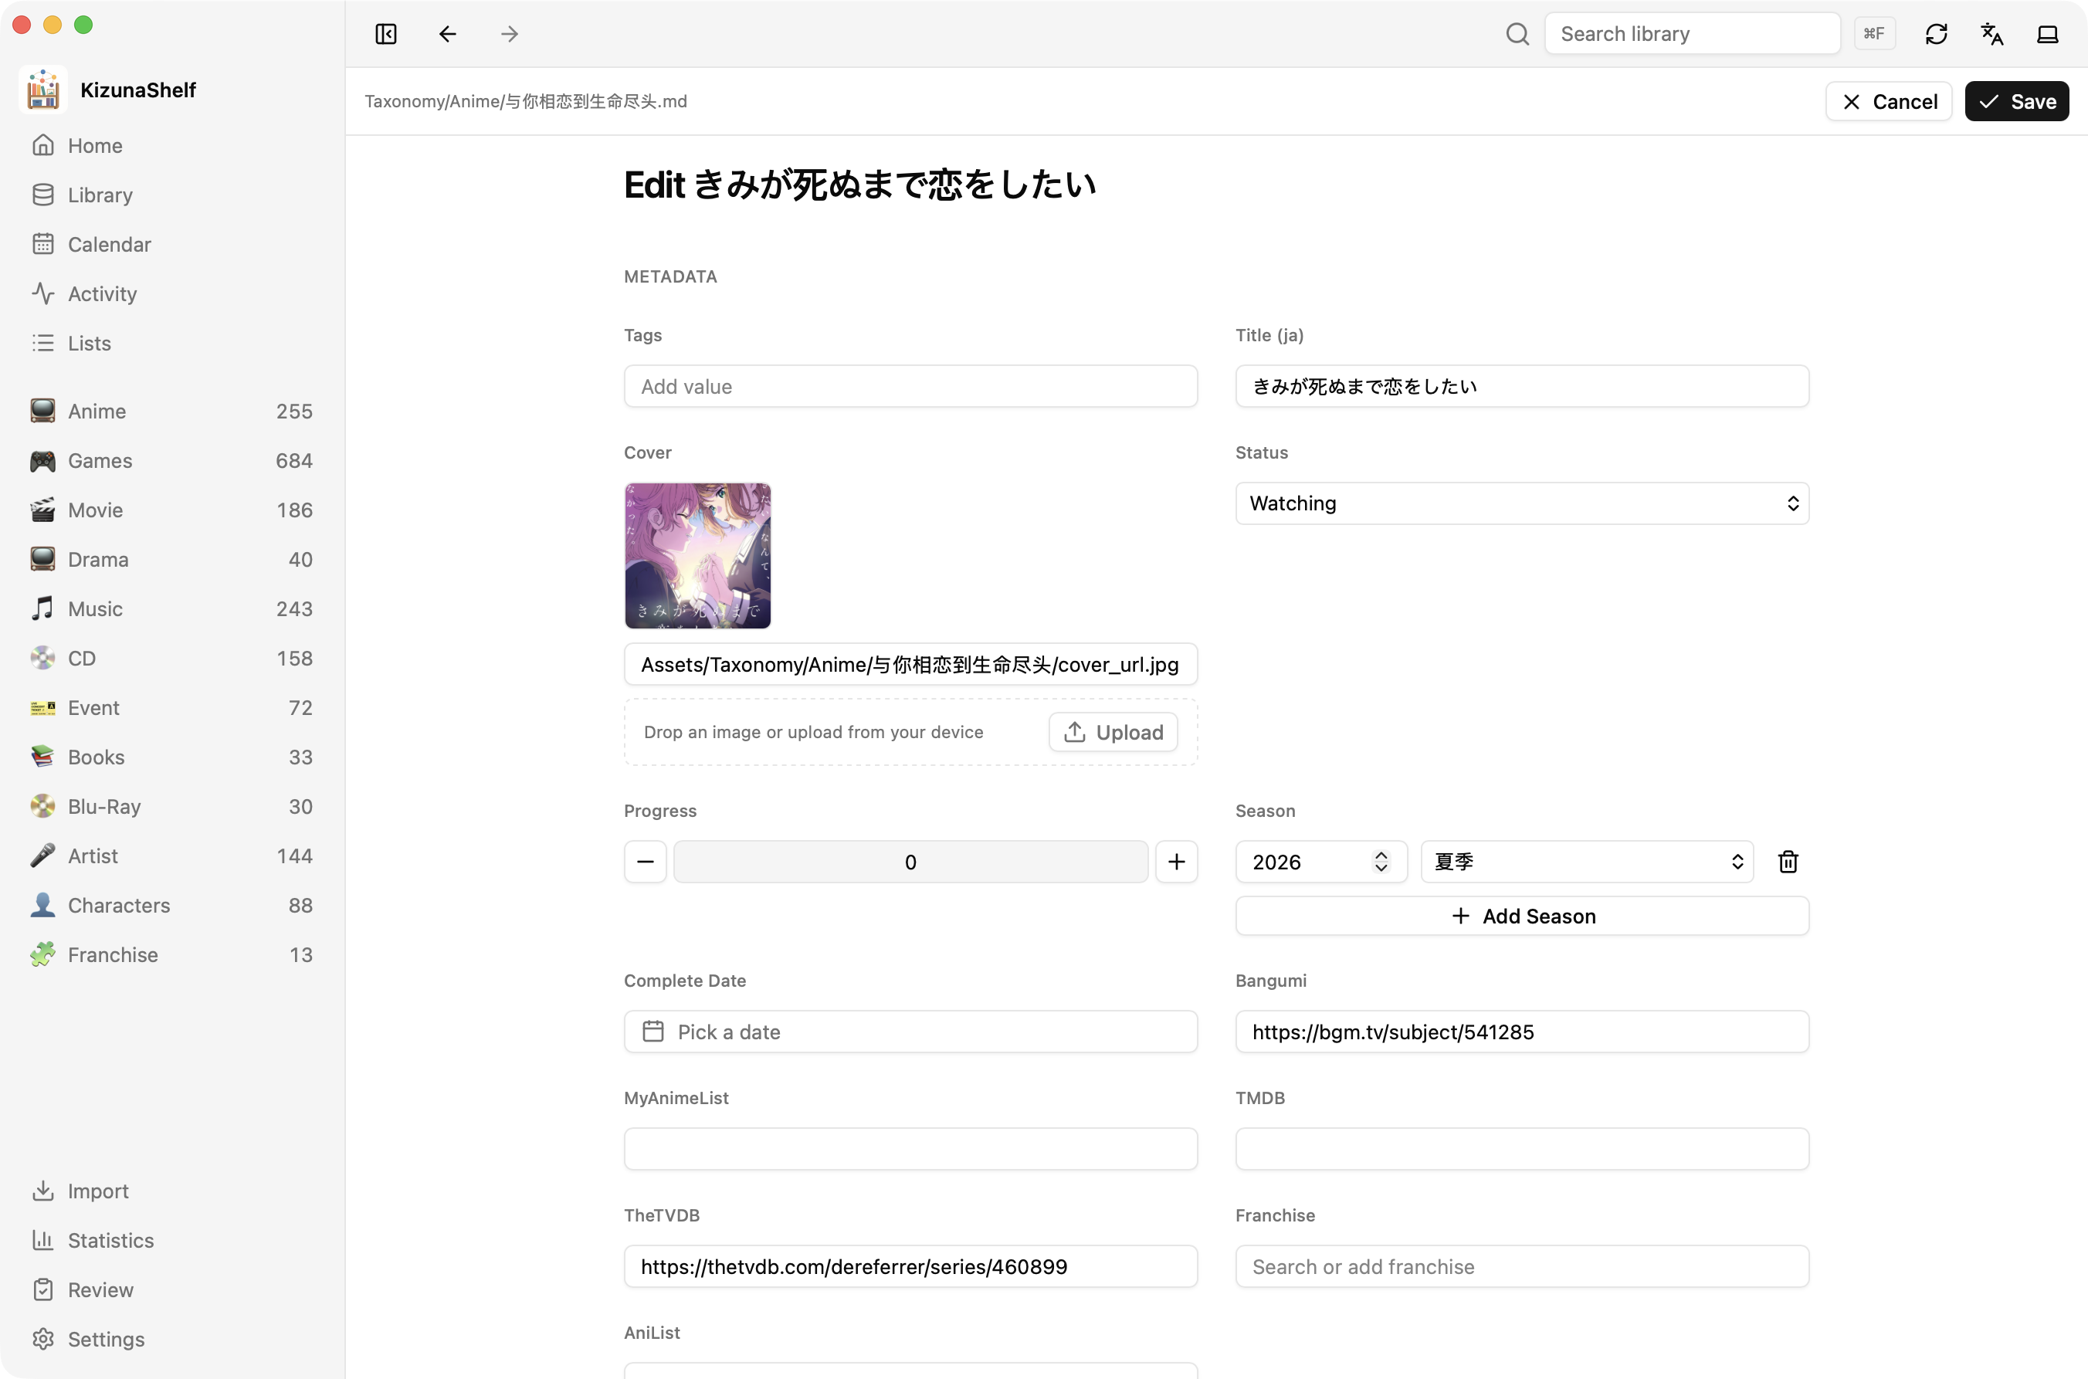
Task: Navigate to Calendar
Action: pyautogui.click(x=171, y=244)
